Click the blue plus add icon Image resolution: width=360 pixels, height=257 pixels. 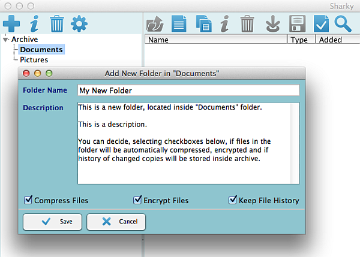(x=11, y=24)
